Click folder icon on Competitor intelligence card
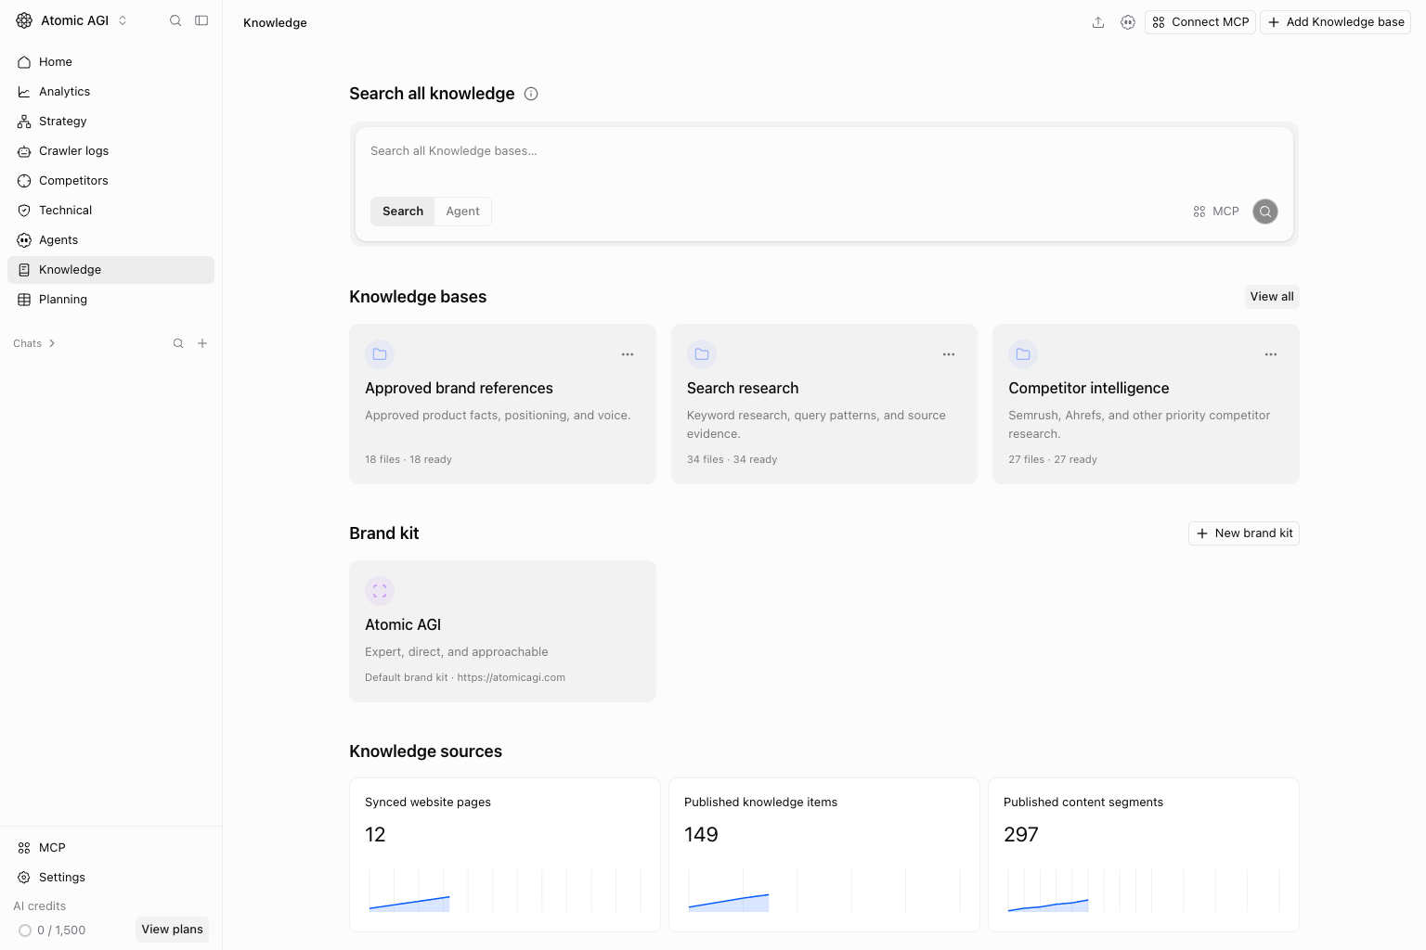This screenshot has height=950, width=1426. click(x=1023, y=354)
